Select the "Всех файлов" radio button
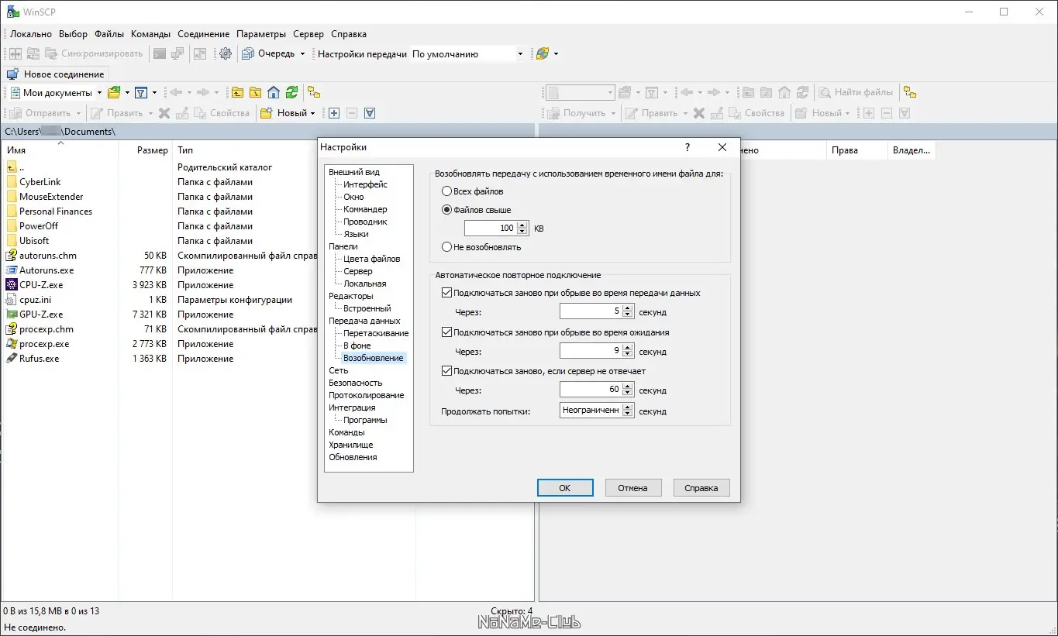 click(x=446, y=191)
